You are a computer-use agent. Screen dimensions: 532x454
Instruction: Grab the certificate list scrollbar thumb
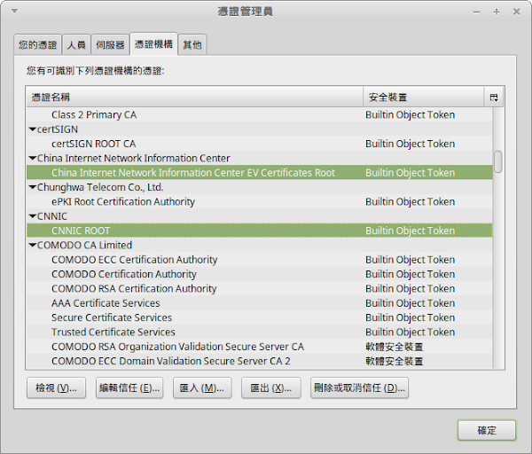[497, 162]
